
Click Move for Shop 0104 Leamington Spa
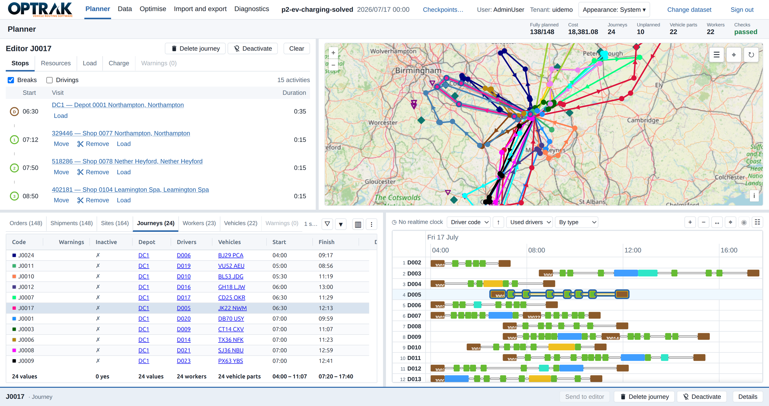click(61, 200)
